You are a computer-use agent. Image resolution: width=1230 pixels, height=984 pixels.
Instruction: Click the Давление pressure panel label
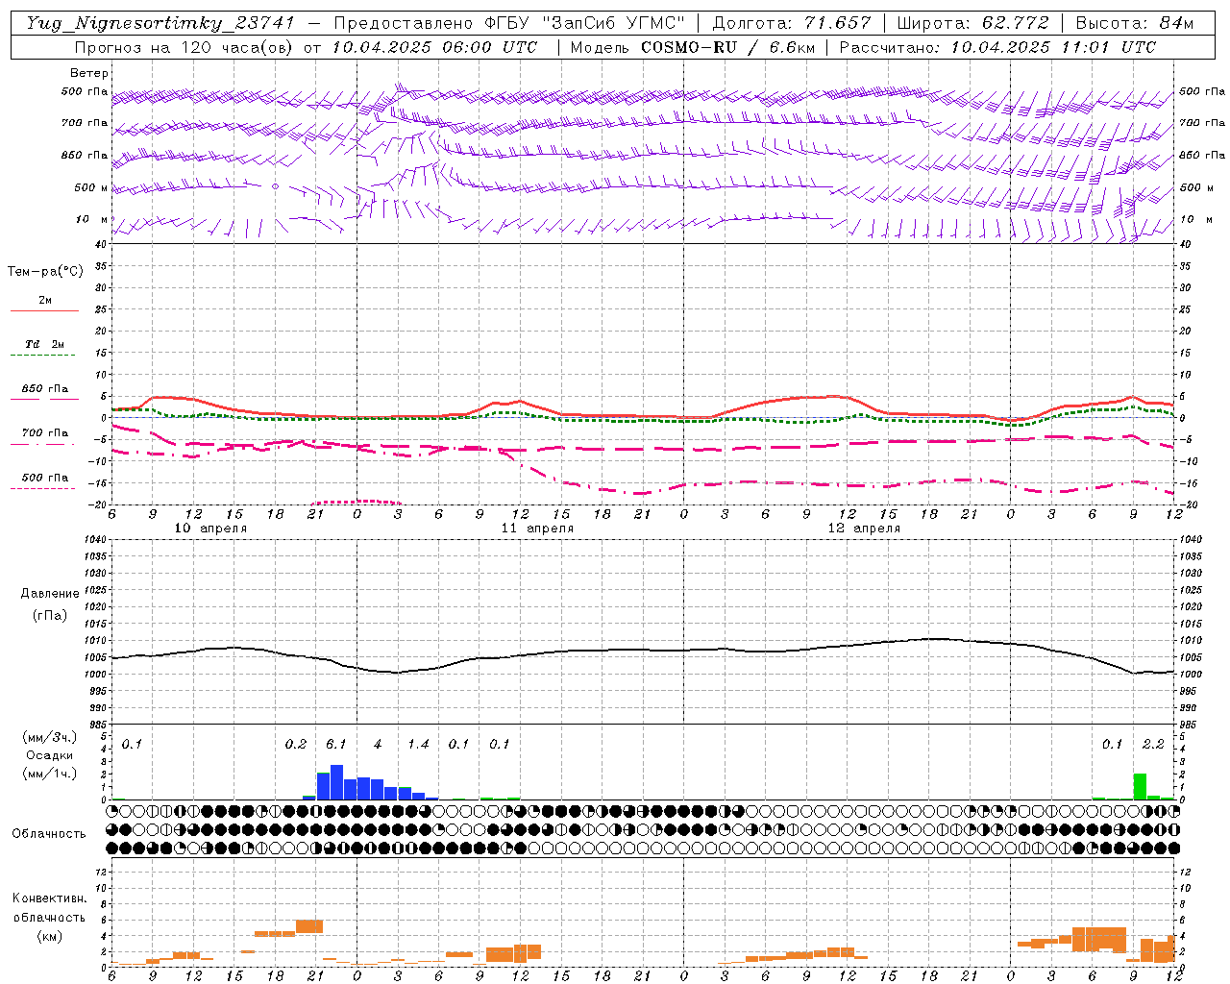click(50, 594)
